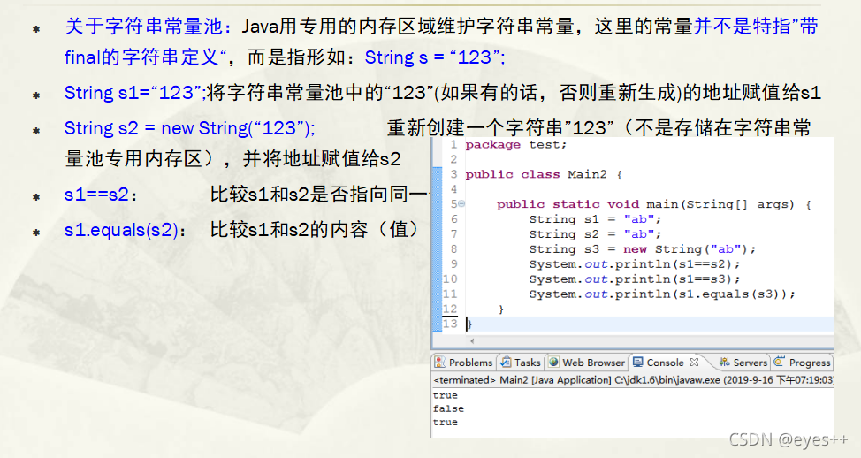Click the blue 's1.equals(s2):' bullet label

[125, 230]
